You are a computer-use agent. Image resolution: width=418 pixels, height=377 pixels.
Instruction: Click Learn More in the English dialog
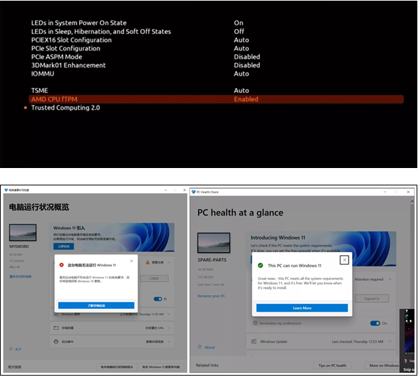point(302,308)
